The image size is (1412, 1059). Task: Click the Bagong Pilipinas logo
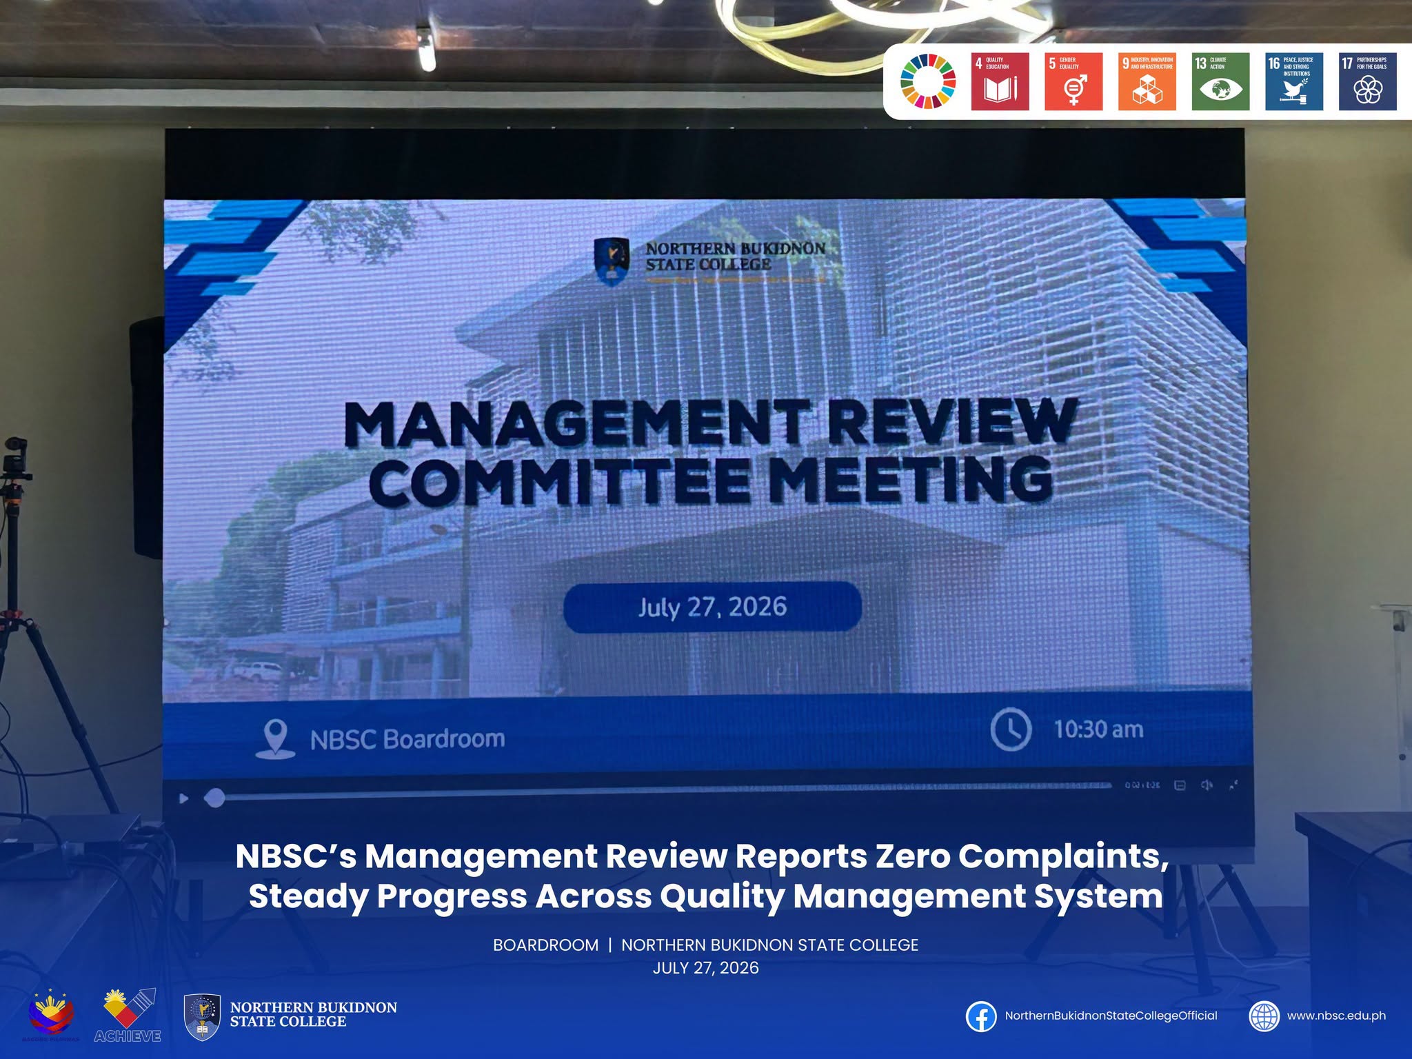[x=52, y=1015]
